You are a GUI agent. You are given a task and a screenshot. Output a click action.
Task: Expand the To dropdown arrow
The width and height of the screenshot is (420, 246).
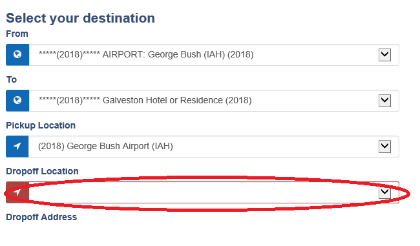[384, 101]
